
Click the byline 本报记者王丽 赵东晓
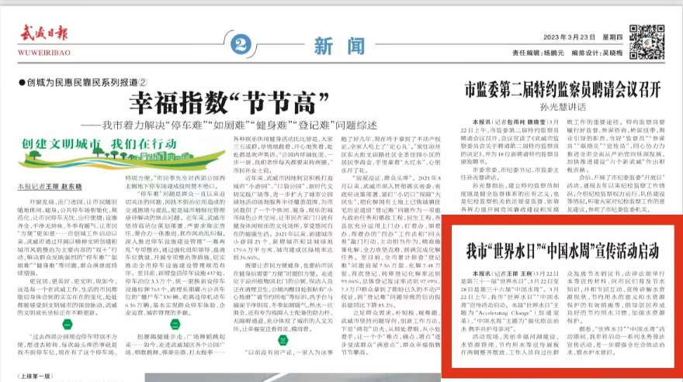(50, 187)
